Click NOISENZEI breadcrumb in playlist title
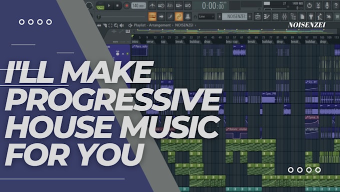 (x=184, y=25)
